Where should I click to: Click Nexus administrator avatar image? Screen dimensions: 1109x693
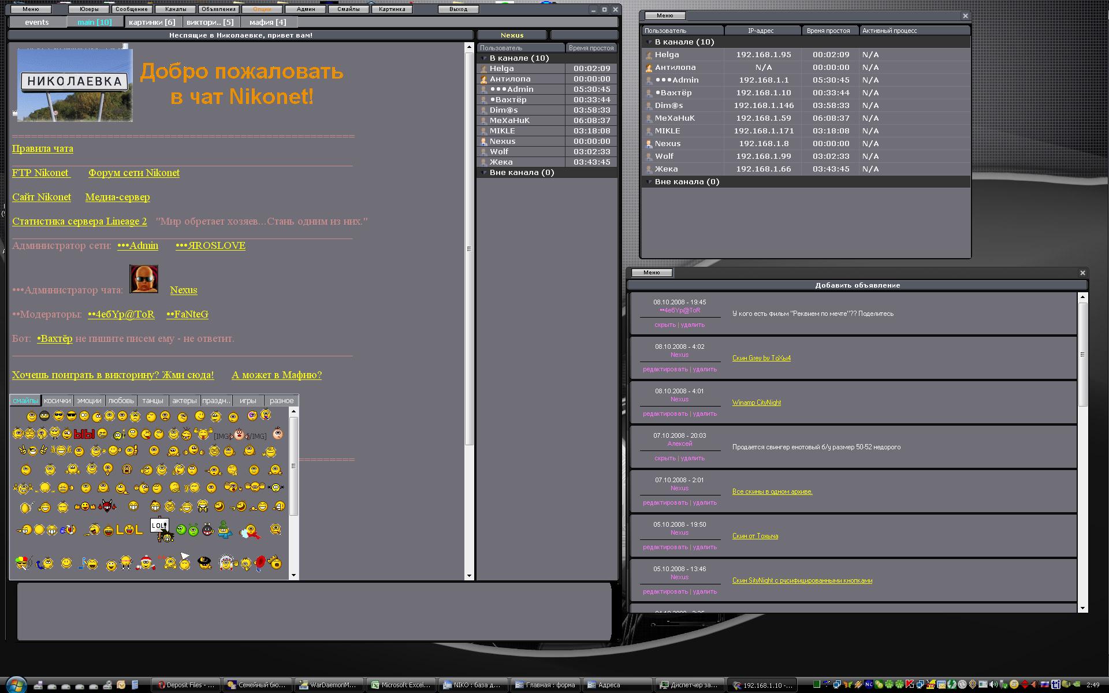tap(143, 280)
